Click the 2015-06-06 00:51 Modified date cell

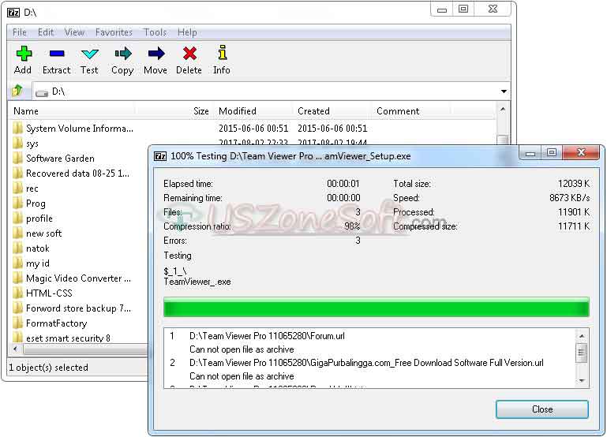[x=253, y=128]
